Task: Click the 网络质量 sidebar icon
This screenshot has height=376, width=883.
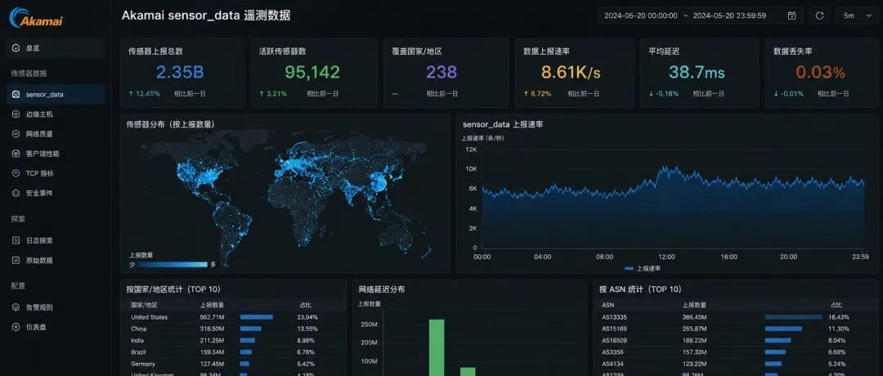Action: pyautogui.click(x=16, y=134)
